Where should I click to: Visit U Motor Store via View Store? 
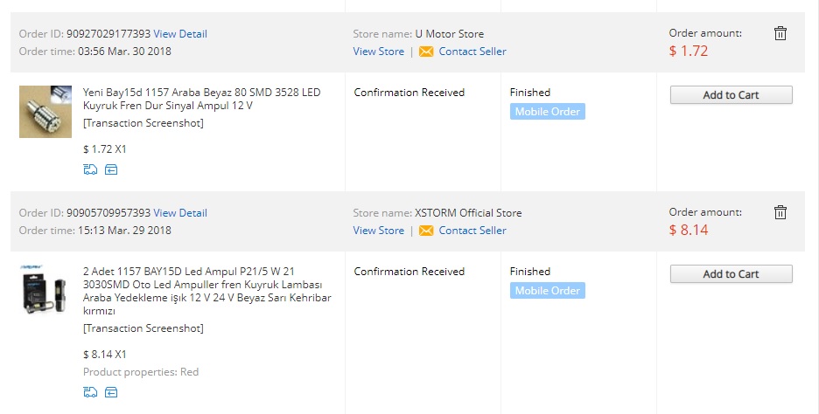pos(378,52)
